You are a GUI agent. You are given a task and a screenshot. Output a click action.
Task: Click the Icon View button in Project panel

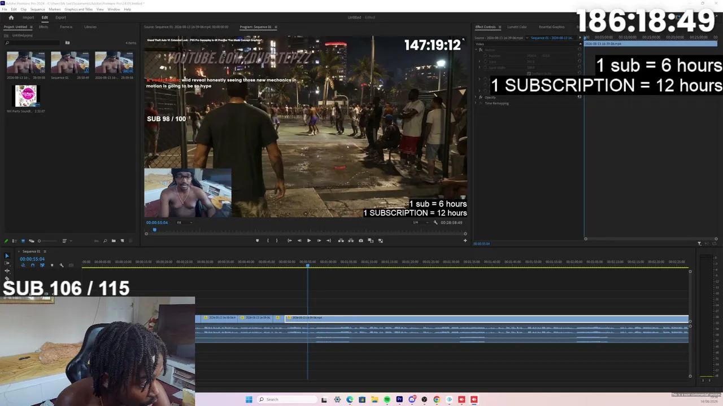23,241
